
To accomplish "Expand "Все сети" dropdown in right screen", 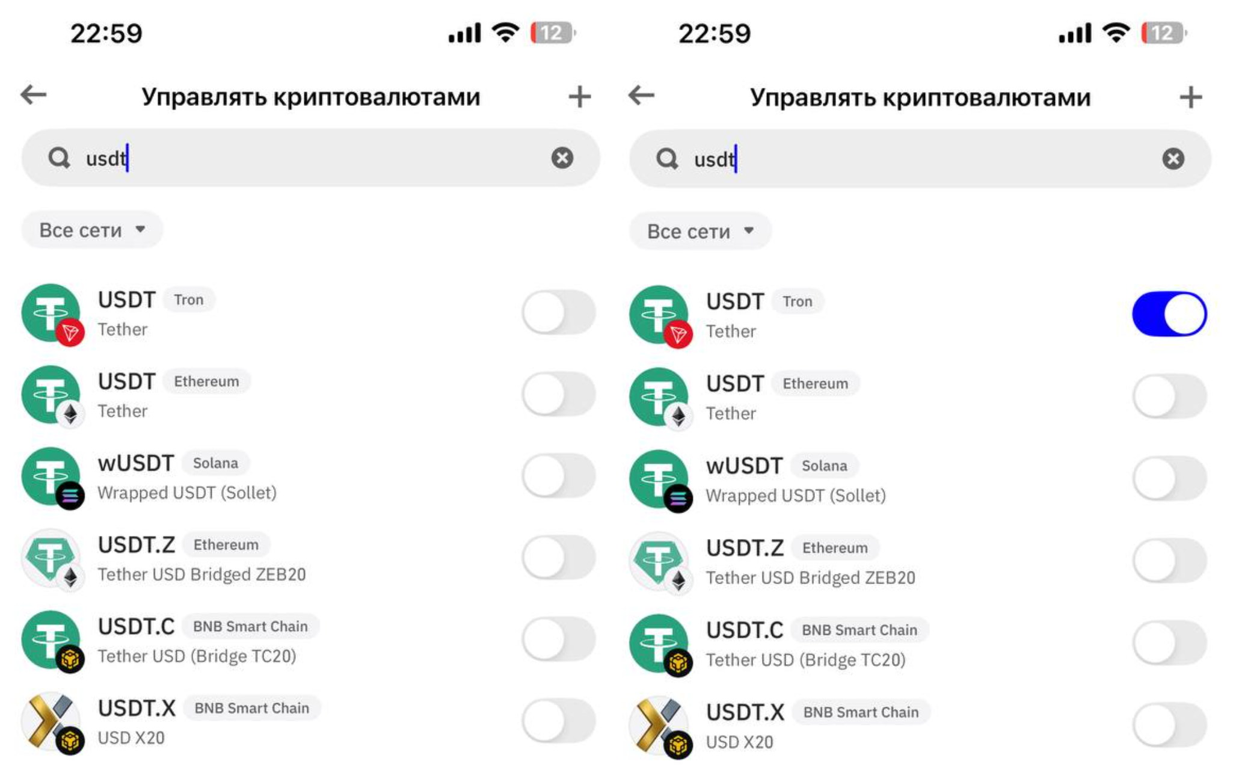I will click(700, 232).
